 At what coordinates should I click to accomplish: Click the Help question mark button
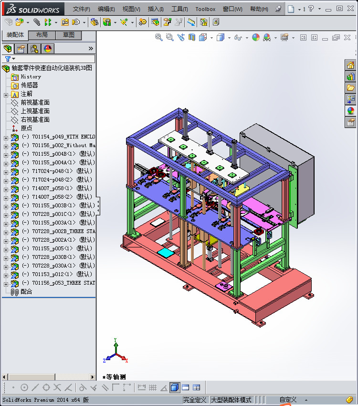(311, 9)
